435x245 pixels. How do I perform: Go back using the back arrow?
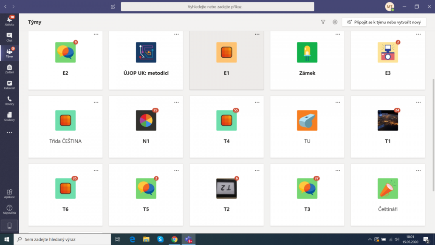[x=5, y=7]
